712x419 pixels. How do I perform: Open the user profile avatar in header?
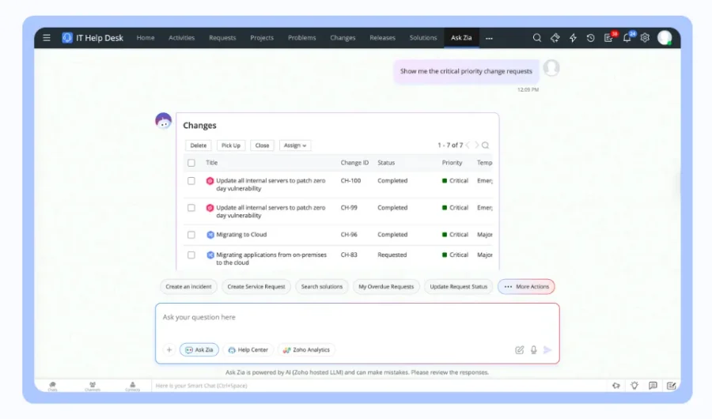click(665, 38)
